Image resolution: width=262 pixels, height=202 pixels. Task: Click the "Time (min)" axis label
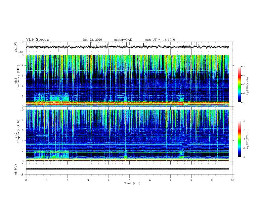click(132, 183)
